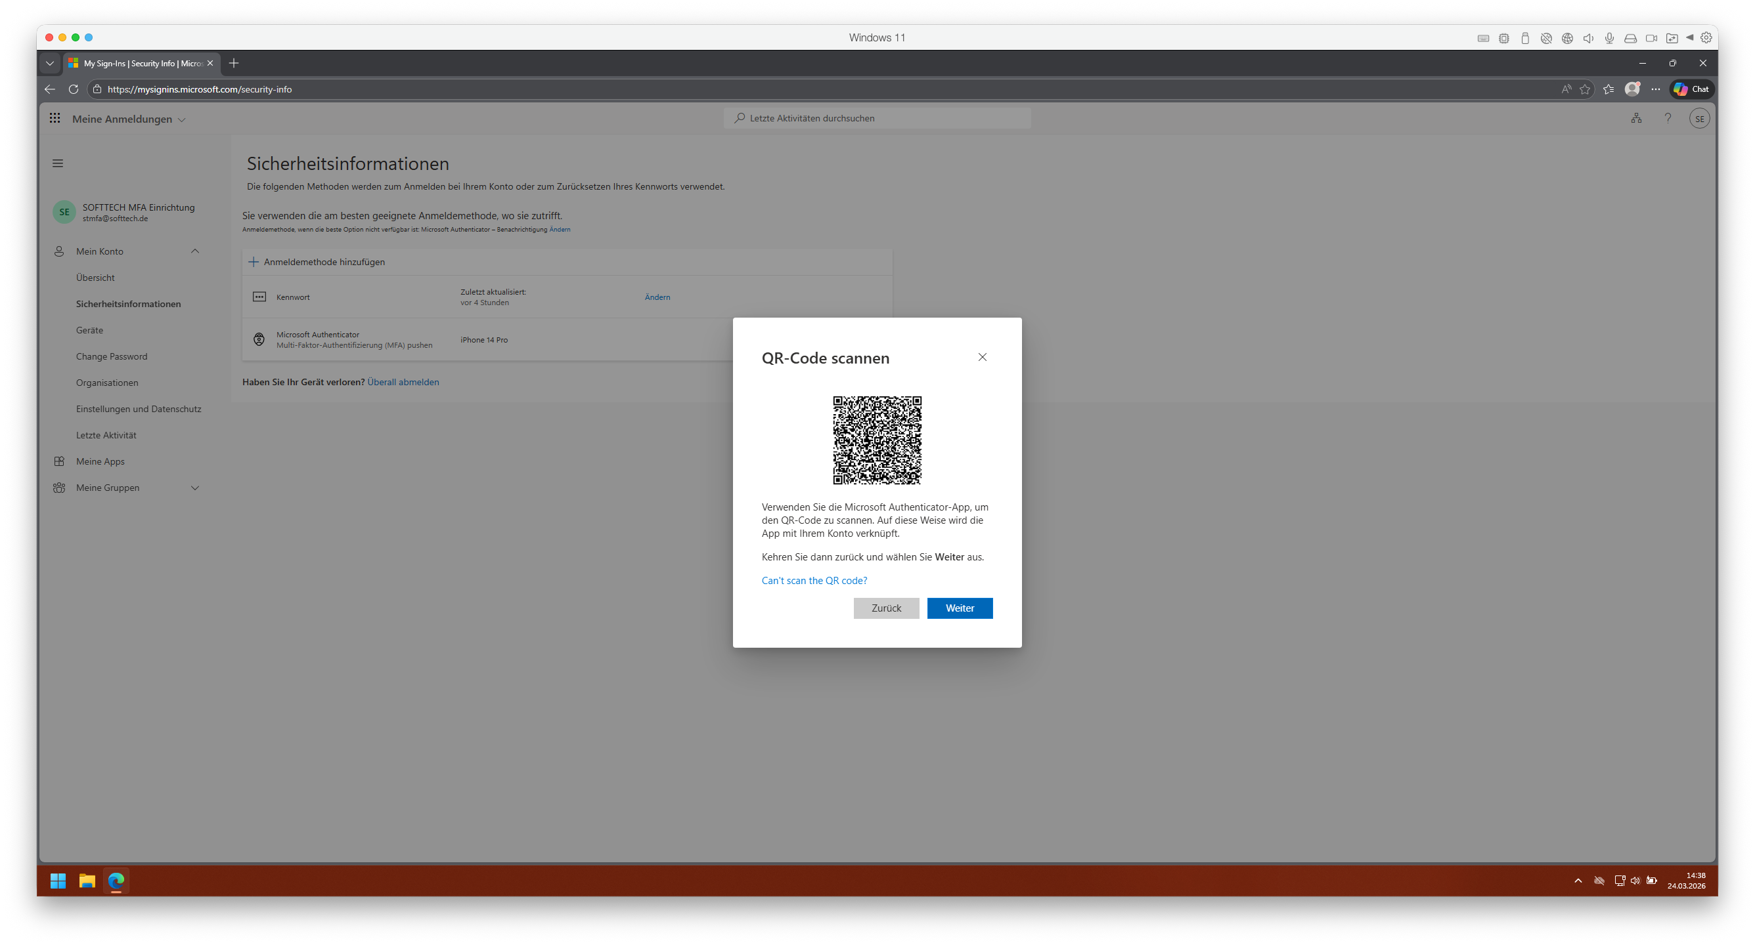Click the Mein Konto person icon
Viewport: 1755px width, 945px height.
(x=59, y=251)
